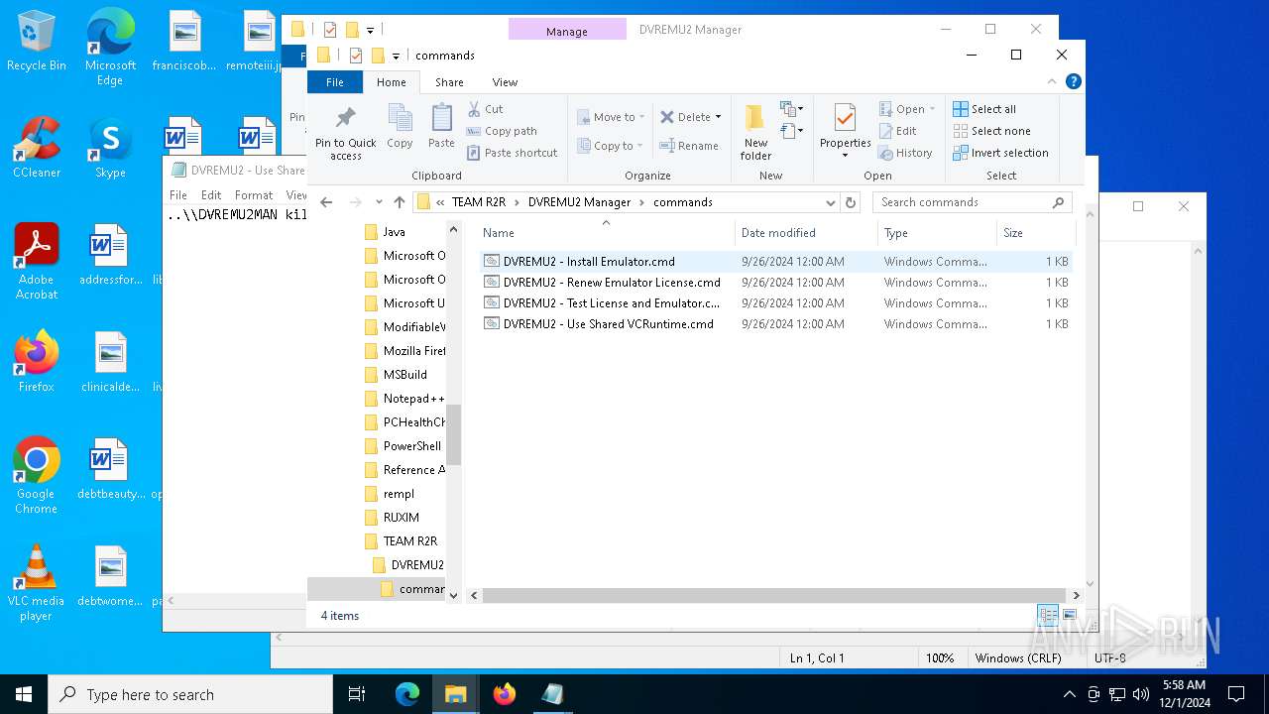Click Cut in Clipboard group
1269x714 pixels.
[486, 109]
